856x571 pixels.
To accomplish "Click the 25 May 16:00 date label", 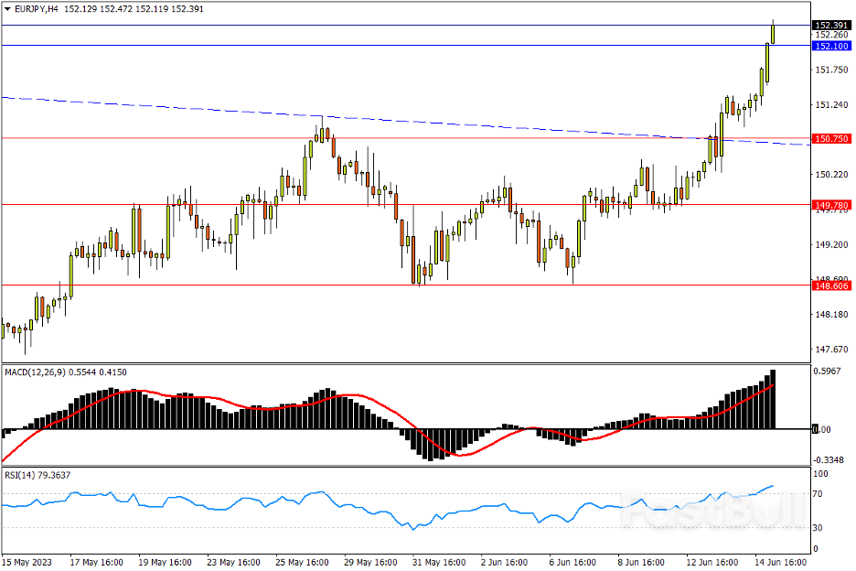I will [x=302, y=562].
